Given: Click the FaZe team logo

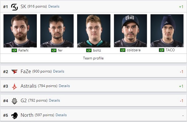Looking at the screenshot, I should [14, 72].
